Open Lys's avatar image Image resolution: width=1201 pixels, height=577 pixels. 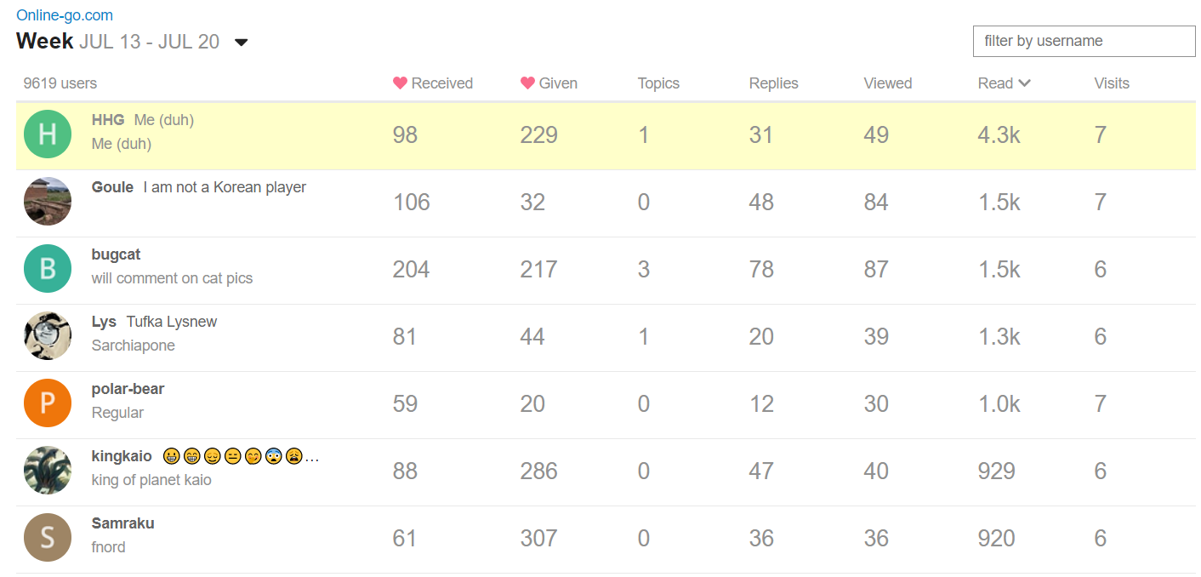click(x=48, y=336)
